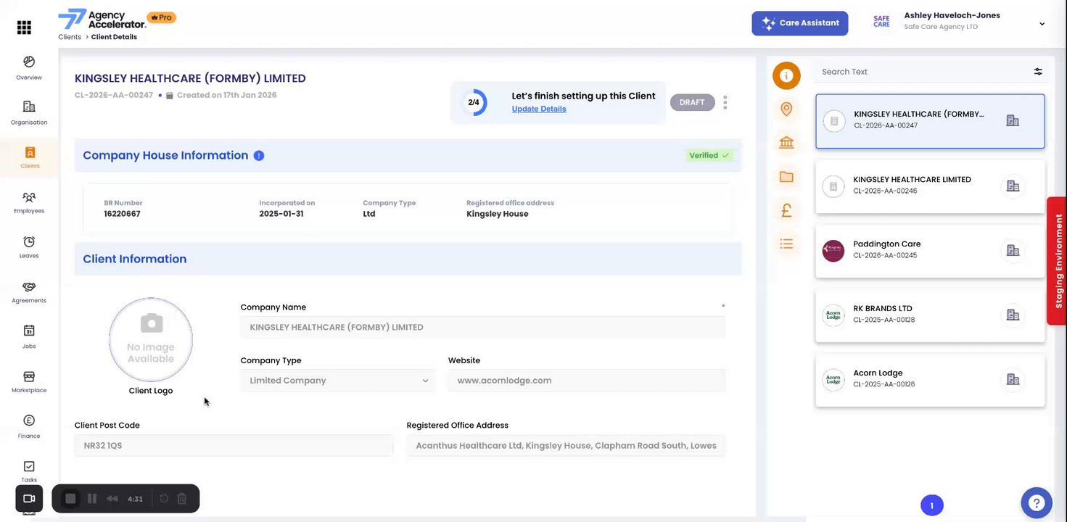1067x522 pixels.
Task: Open the documents folder icon tab
Action: [786, 177]
